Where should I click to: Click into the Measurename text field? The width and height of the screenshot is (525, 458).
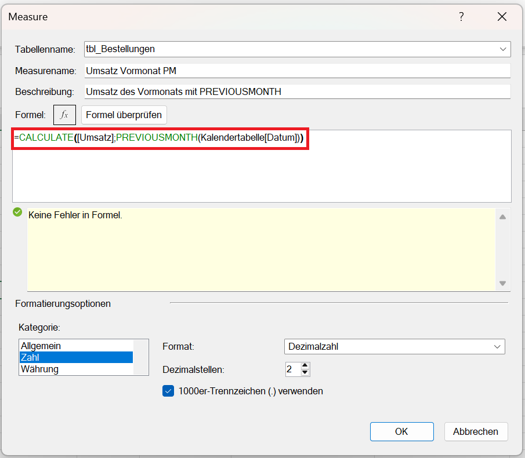coord(296,71)
